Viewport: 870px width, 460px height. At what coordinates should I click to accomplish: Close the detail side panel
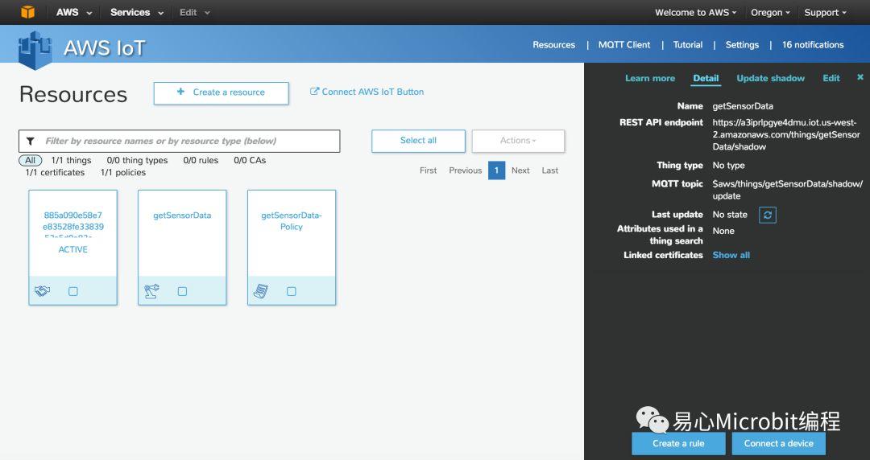pyautogui.click(x=860, y=77)
